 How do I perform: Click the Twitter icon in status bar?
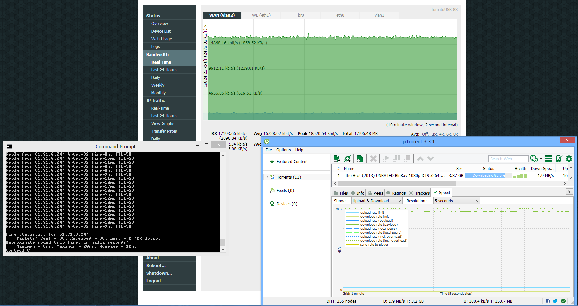click(555, 301)
